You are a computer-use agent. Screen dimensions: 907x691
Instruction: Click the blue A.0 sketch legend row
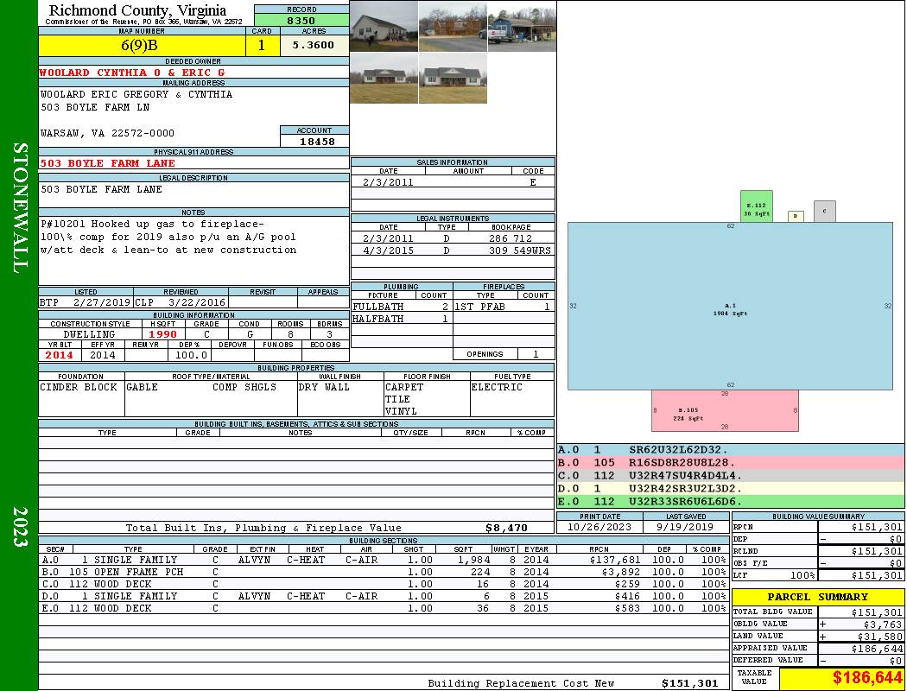point(730,450)
